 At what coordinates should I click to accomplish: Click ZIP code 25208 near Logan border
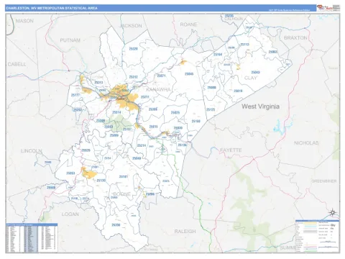click(x=116, y=225)
